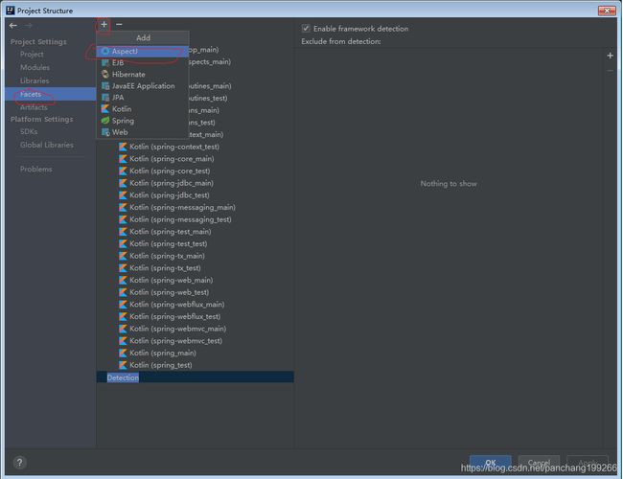Pick JavaEE Application from Add menu
The image size is (623, 479).
coord(142,86)
